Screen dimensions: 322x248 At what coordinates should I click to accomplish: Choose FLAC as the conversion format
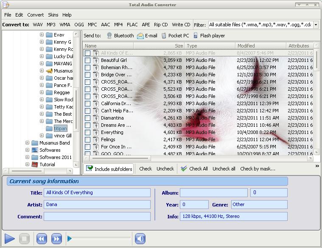132,25
